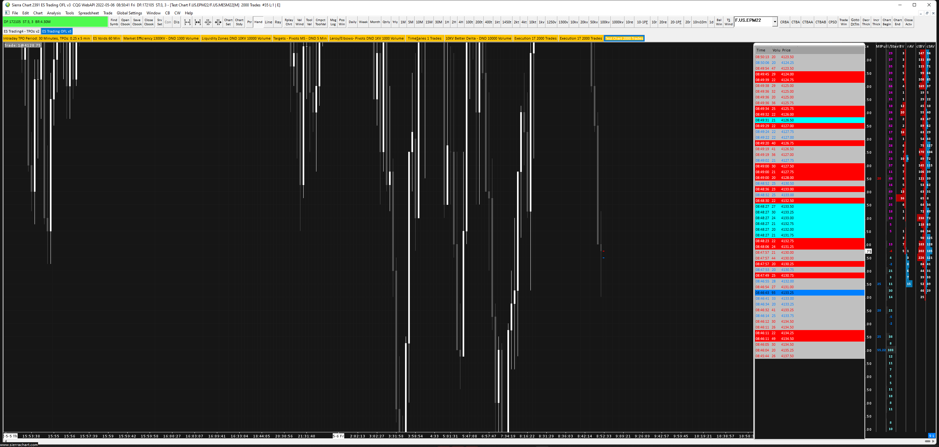Screen dimensions: 939x447
Task: Open the Global Settings menu
Action: [x=129, y=13]
